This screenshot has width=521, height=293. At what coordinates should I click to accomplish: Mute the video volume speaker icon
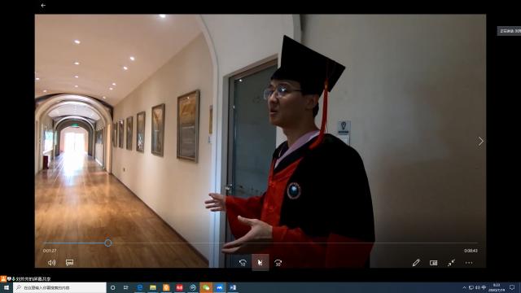(51, 262)
